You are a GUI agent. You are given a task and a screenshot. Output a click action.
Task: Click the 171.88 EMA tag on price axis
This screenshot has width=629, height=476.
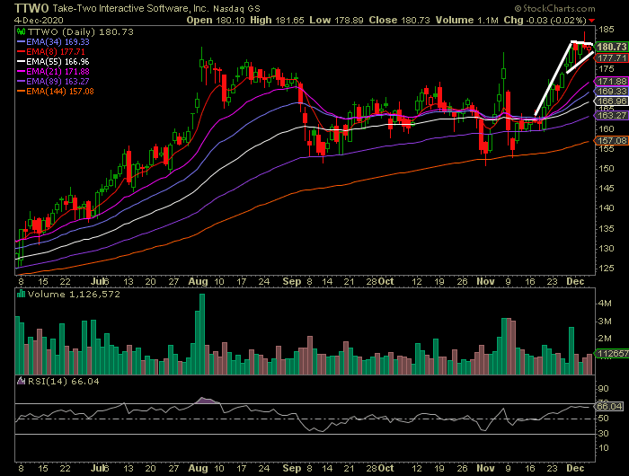[611, 82]
